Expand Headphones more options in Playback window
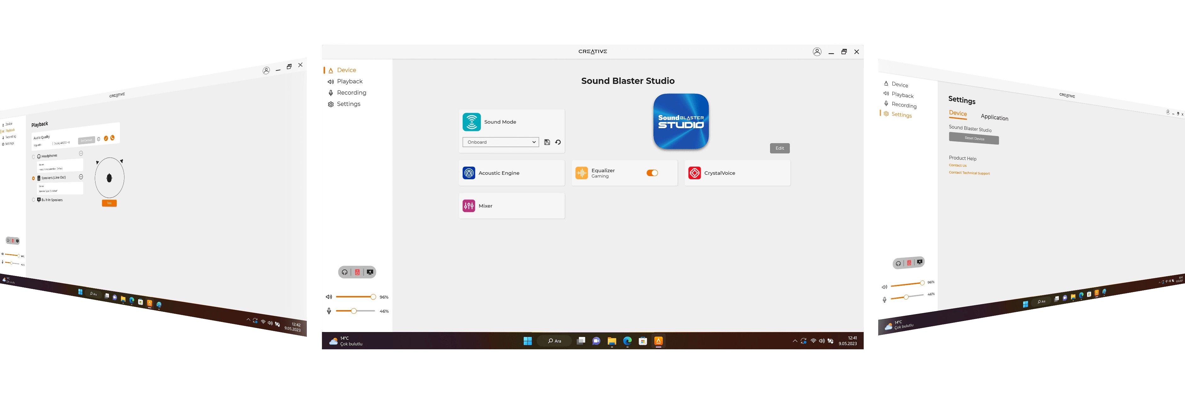This screenshot has height=394, width=1185. pyautogui.click(x=81, y=154)
